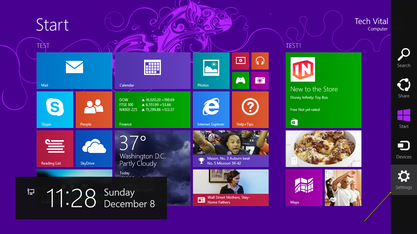Open the Devices charm
Viewport: 417px width, 234px height.
404,149
